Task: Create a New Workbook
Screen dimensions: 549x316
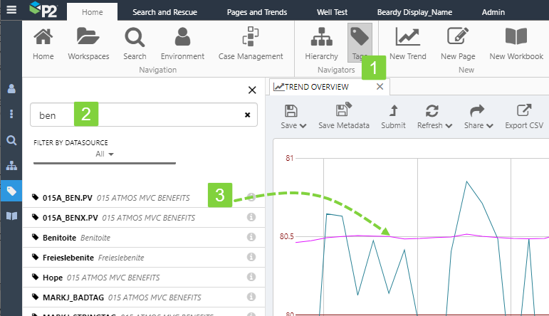Action: coord(516,43)
